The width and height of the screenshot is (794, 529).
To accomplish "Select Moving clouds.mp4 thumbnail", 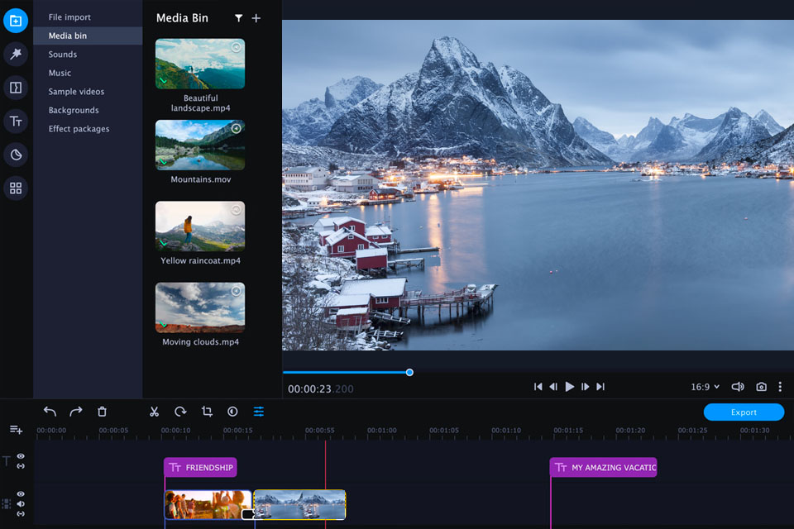I will click(200, 307).
